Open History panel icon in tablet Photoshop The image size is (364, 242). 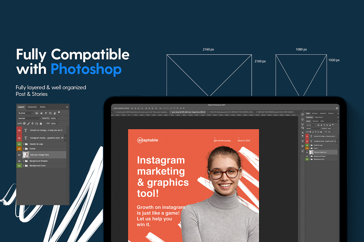point(302,114)
